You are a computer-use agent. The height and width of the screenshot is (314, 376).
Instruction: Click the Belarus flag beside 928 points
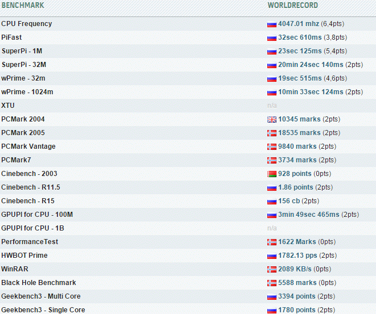272,174
